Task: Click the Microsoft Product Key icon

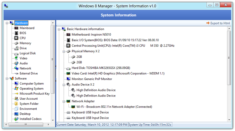Action: (x=16, y=94)
